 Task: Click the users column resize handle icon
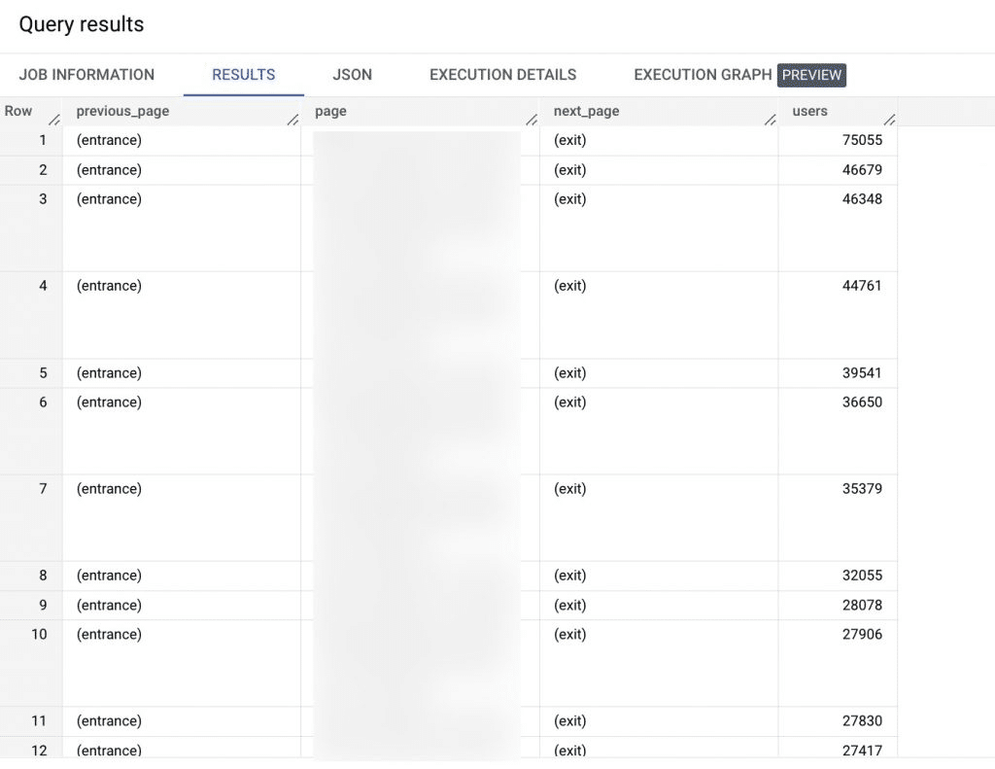point(890,120)
